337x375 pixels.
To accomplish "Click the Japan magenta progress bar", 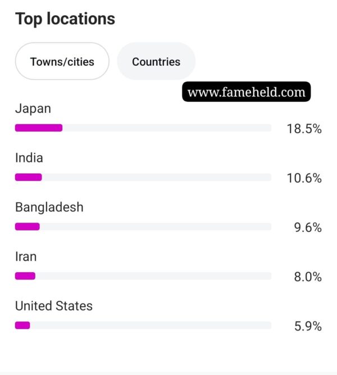I will pos(39,128).
